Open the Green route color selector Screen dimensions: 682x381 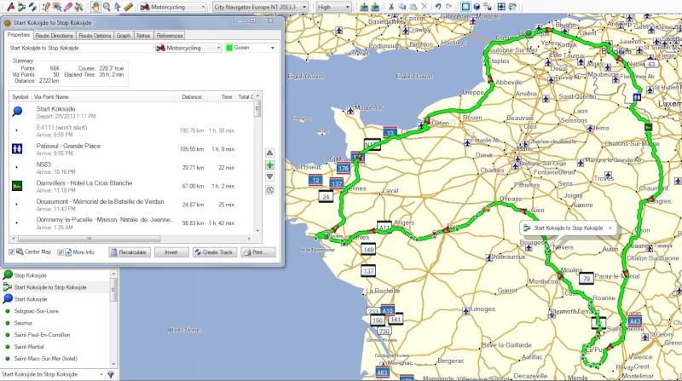point(251,48)
